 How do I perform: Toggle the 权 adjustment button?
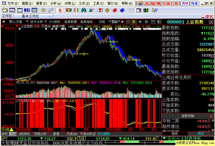(134, 22)
